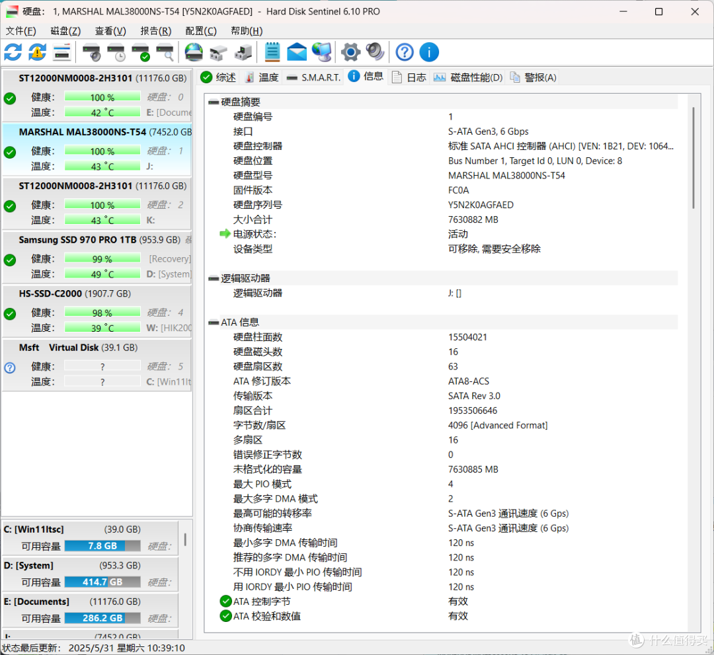Click green check icon beside ATA 控制字节
This screenshot has width=714, height=655.
[225, 601]
